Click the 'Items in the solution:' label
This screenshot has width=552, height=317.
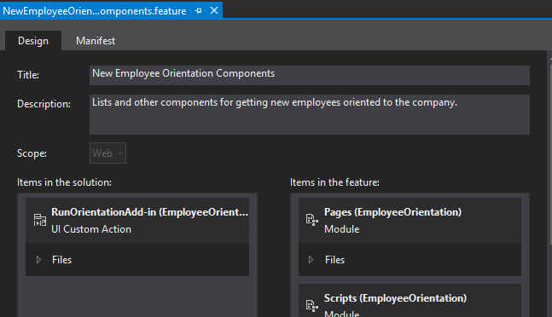pyautogui.click(x=65, y=182)
